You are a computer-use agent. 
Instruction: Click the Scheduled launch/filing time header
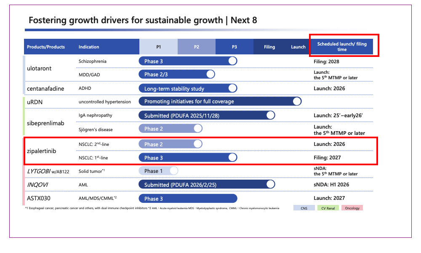click(342, 47)
